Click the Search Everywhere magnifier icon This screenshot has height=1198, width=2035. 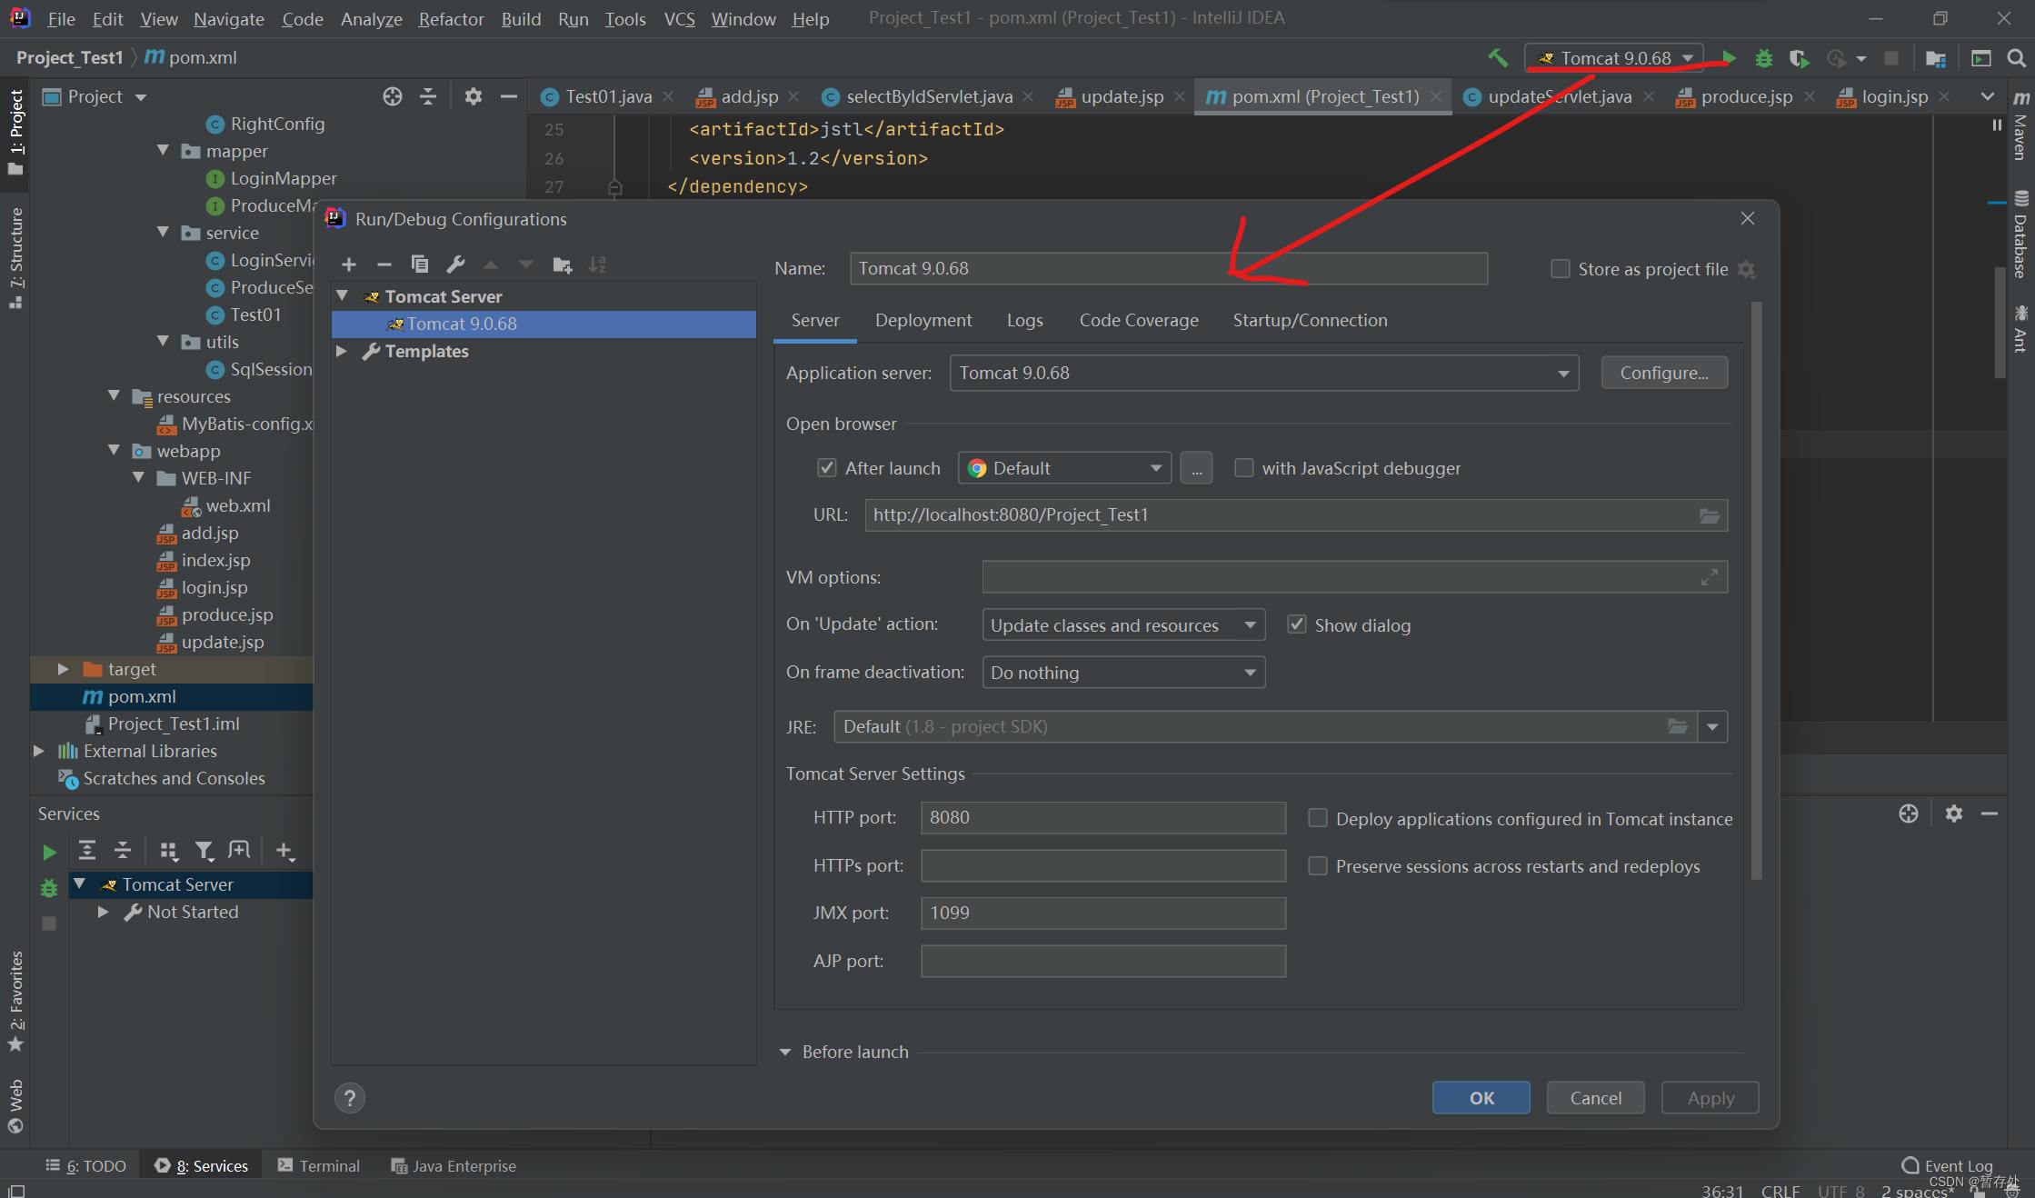click(2016, 58)
